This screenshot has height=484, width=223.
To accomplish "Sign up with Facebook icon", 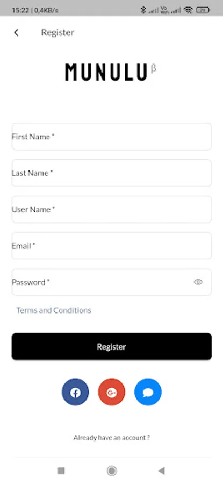I will pos(75,392).
